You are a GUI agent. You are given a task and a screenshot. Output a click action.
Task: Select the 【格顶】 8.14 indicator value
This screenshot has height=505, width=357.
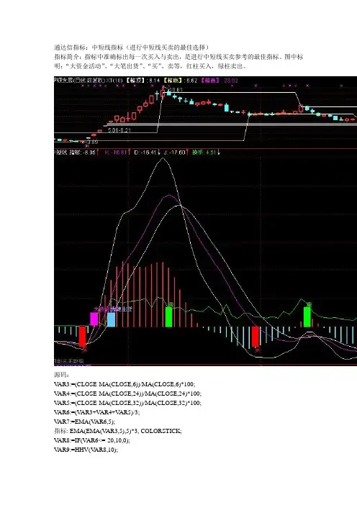(x=143, y=81)
